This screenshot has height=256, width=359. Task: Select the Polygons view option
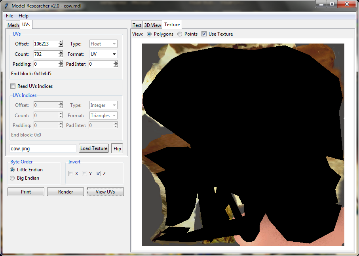coord(149,34)
